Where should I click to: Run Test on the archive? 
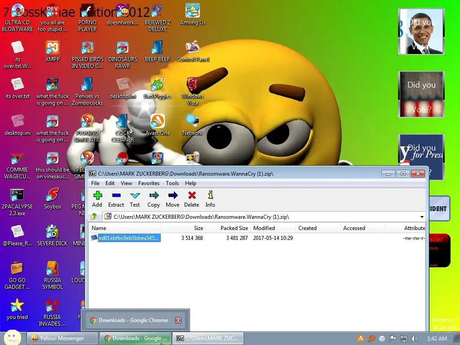135,199
